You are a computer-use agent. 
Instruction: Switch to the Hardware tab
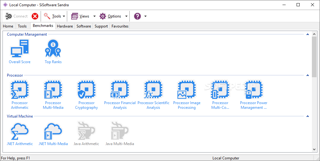(65, 26)
